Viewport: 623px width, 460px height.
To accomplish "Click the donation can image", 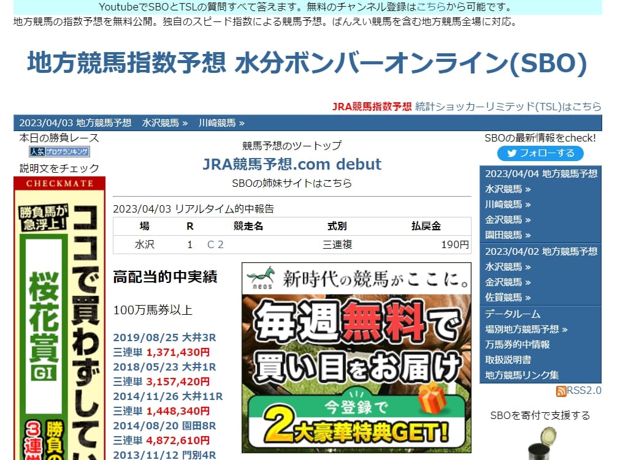I will point(543,443).
